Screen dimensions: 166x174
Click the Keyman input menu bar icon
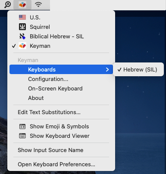click(x=22, y=5)
